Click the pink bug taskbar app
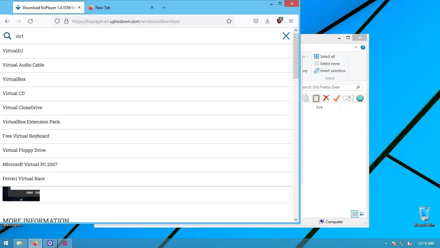This screenshot has width=440, height=248. pyautogui.click(x=65, y=243)
